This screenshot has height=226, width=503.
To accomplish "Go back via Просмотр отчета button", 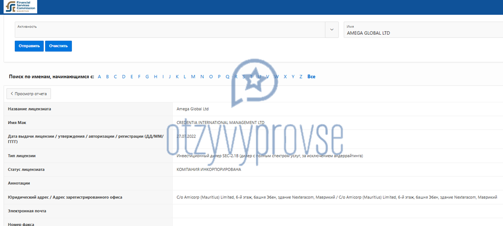I will (x=28, y=94).
